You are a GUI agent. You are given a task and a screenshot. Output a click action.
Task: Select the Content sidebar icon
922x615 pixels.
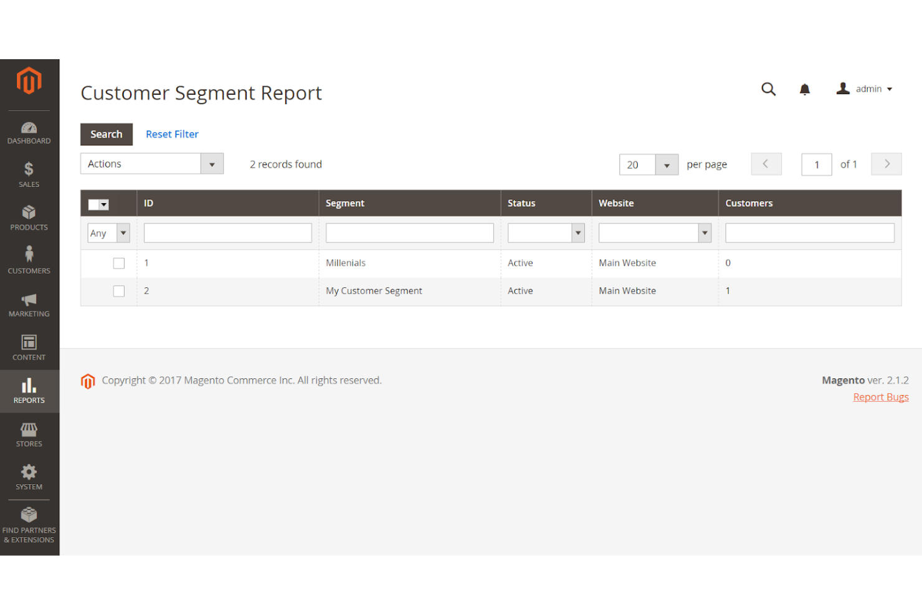29,347
